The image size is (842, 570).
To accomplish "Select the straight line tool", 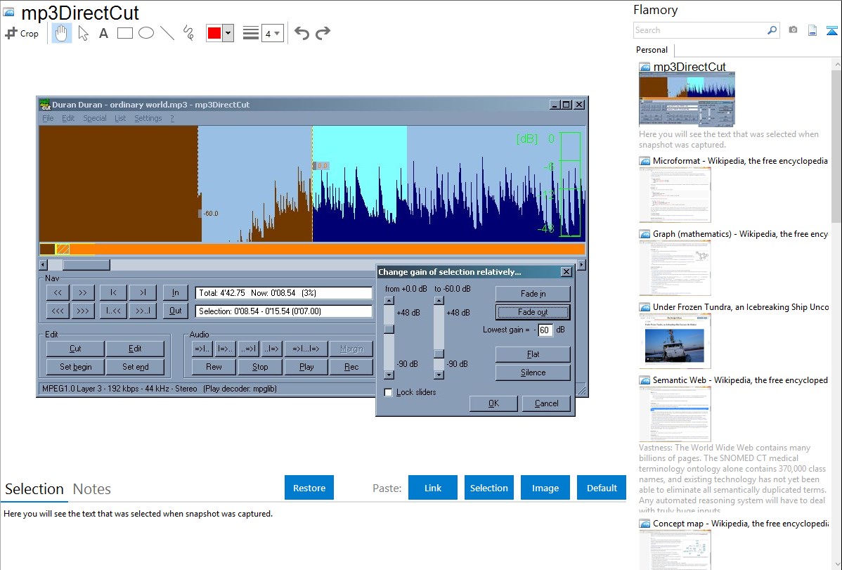I will point(167,33).
